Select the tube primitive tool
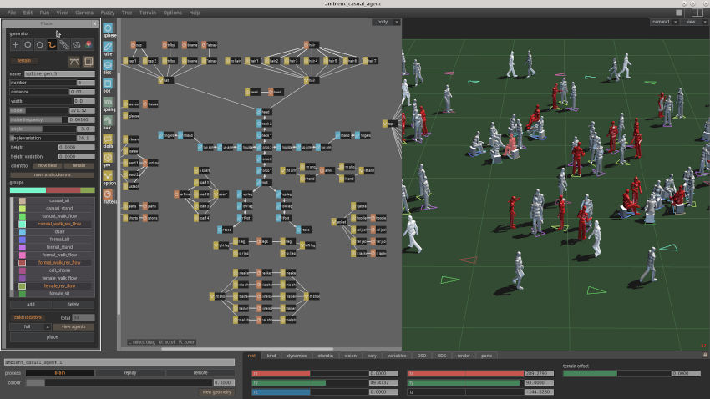 click(108, 48)
